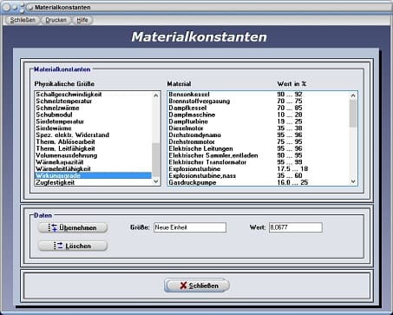
Task: Select Wärmeleitfähigkeit in the list
Action: point(93,169)
